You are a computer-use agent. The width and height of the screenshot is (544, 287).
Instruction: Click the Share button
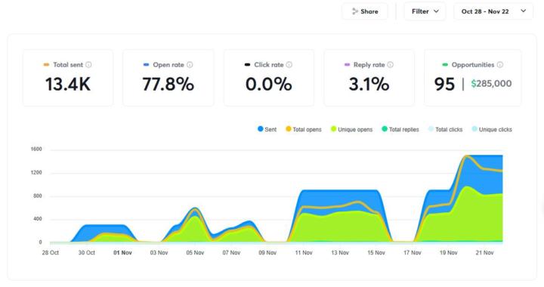pos(365,11)
